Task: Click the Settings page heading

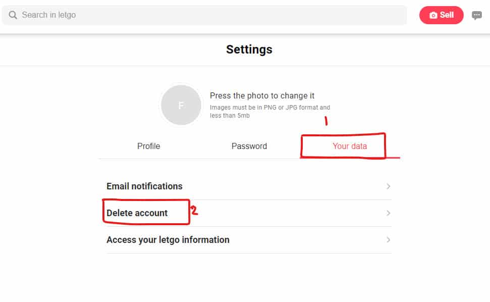Action: (249, 49)
